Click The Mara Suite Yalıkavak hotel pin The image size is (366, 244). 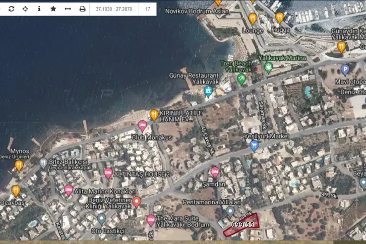(151, 221)
